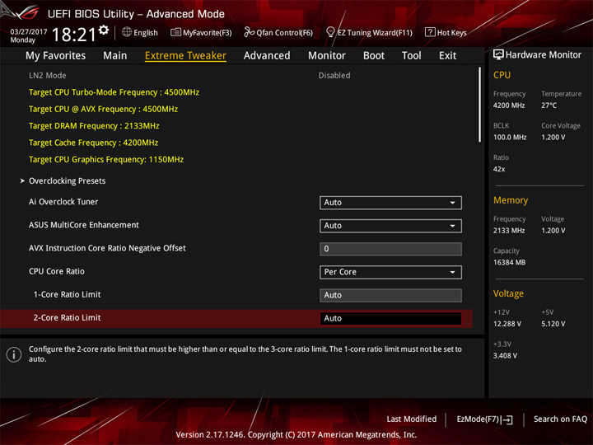Screen dimensions: 593x445
Task: Open Hot Keys help
Action: pyautogui.click(x=446, y=32)
